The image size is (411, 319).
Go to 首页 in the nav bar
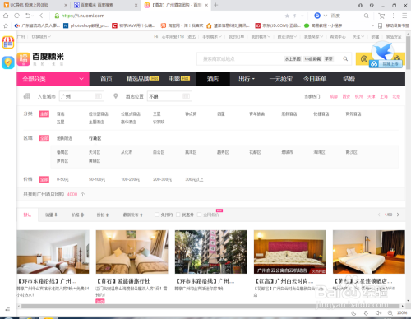[x=106, y=79]
